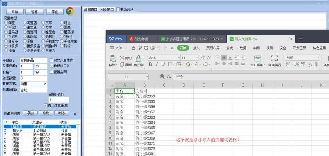Image resolution: width=329 pixels, height=156 pixels.
Task: Click the zoom magnifier beside fx
Action: pyautogui.click(x=162, y=77)
